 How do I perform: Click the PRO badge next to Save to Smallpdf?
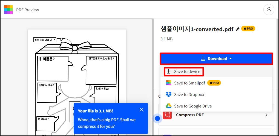click(x=214, y=83)
